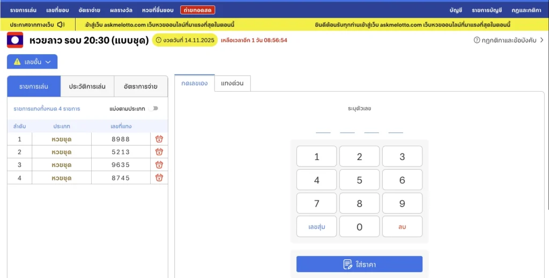Click the clock icon beside draw date

coord(158,40)
